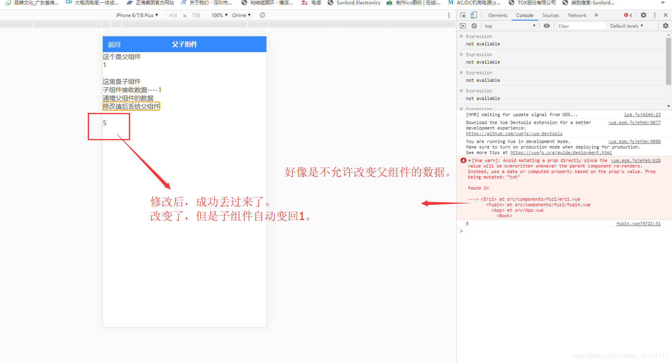
Task: Toggle the console sidebar
Action: pos(463,26)
